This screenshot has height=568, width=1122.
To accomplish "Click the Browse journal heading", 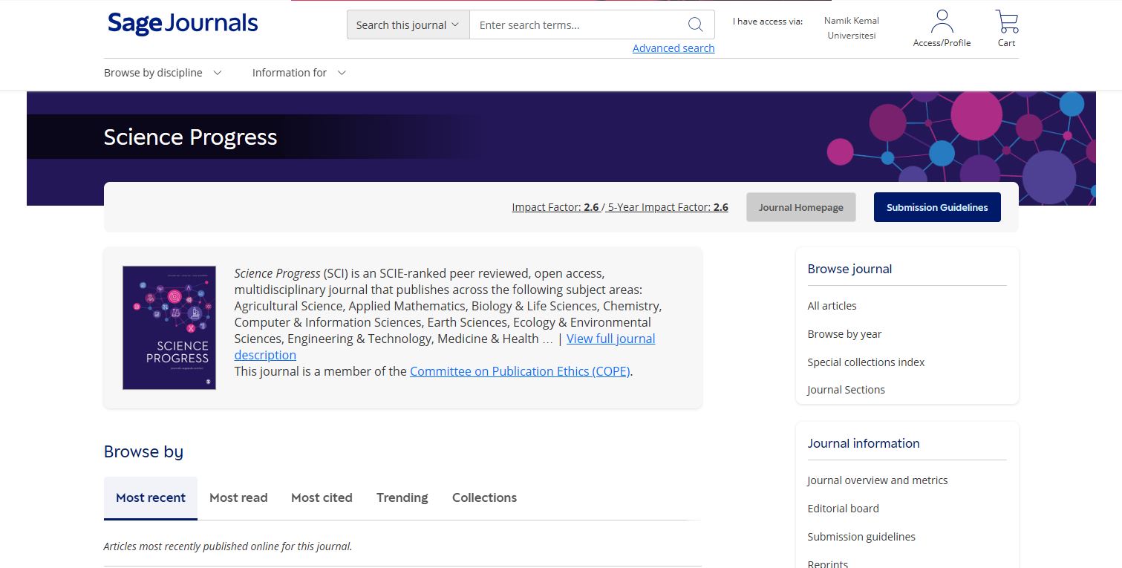I will coord(849,269).
